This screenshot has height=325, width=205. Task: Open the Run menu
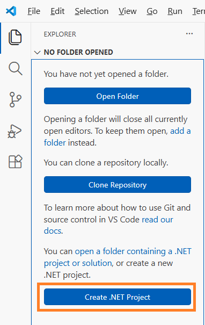(175, 11)
